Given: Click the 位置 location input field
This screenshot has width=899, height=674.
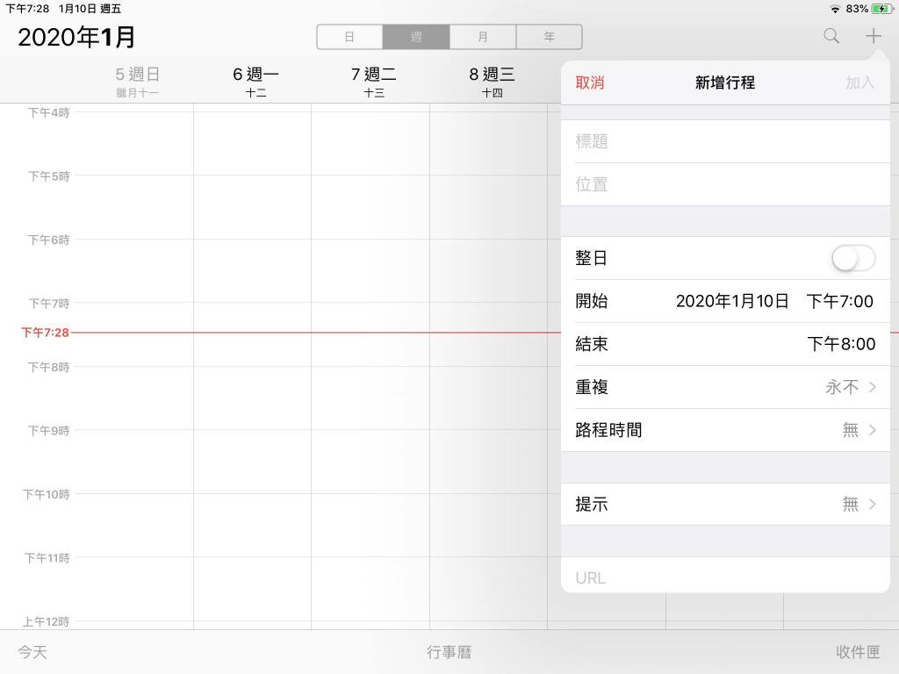Looking at the screenshot, I should point(725,184).
